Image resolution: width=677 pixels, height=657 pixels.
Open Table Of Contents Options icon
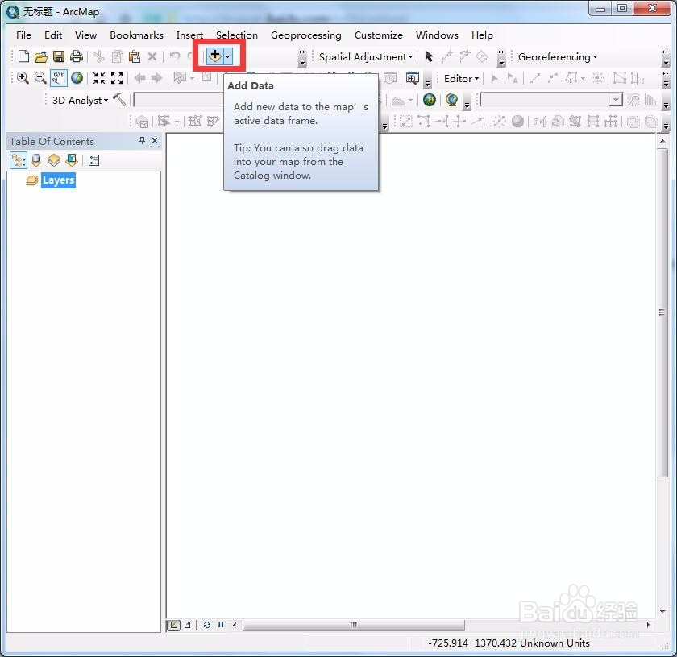[93, 160]
